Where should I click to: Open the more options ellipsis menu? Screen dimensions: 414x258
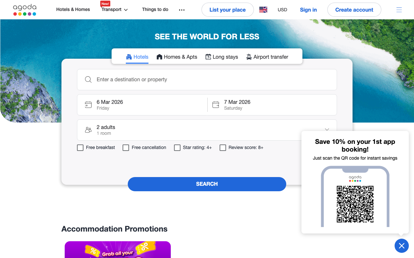pos(182,10)
